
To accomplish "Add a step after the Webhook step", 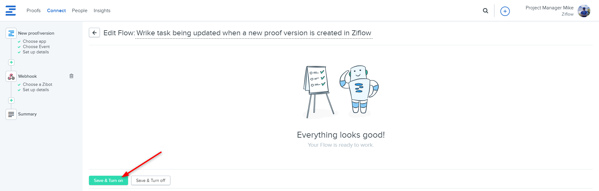I will 11,100.
